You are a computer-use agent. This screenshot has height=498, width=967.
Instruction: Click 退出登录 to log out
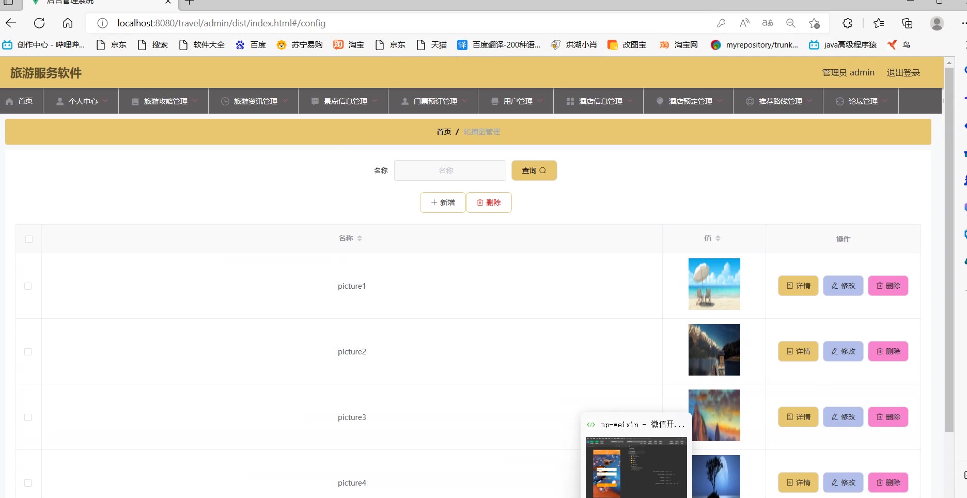pyautogui.click(x=903, y=73)
